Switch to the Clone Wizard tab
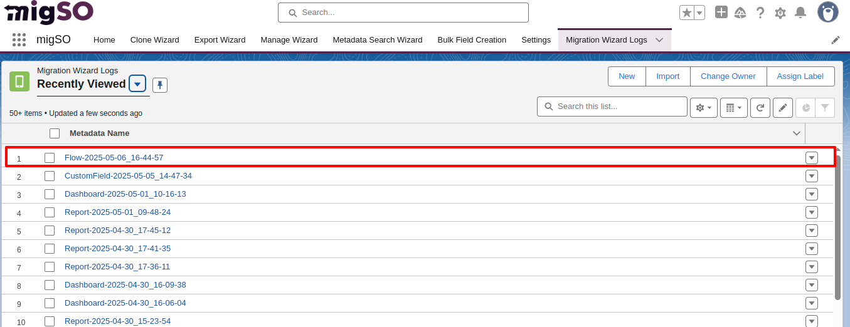This screenshot has height=327, width=850. (154, 39)
